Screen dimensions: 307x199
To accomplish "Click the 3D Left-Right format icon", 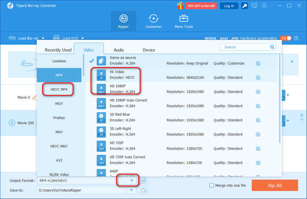I will [101, 131].
